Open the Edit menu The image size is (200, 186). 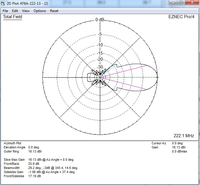click(x=15, y=11)
